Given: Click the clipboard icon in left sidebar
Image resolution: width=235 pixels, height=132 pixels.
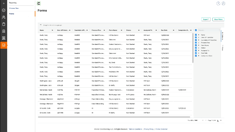Looking at the screenshot, I should 4,24.
